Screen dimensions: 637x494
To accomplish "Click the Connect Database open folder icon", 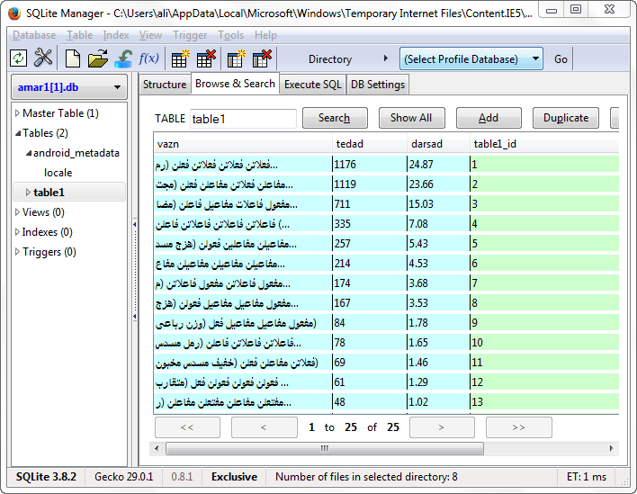I will [98, 58].
